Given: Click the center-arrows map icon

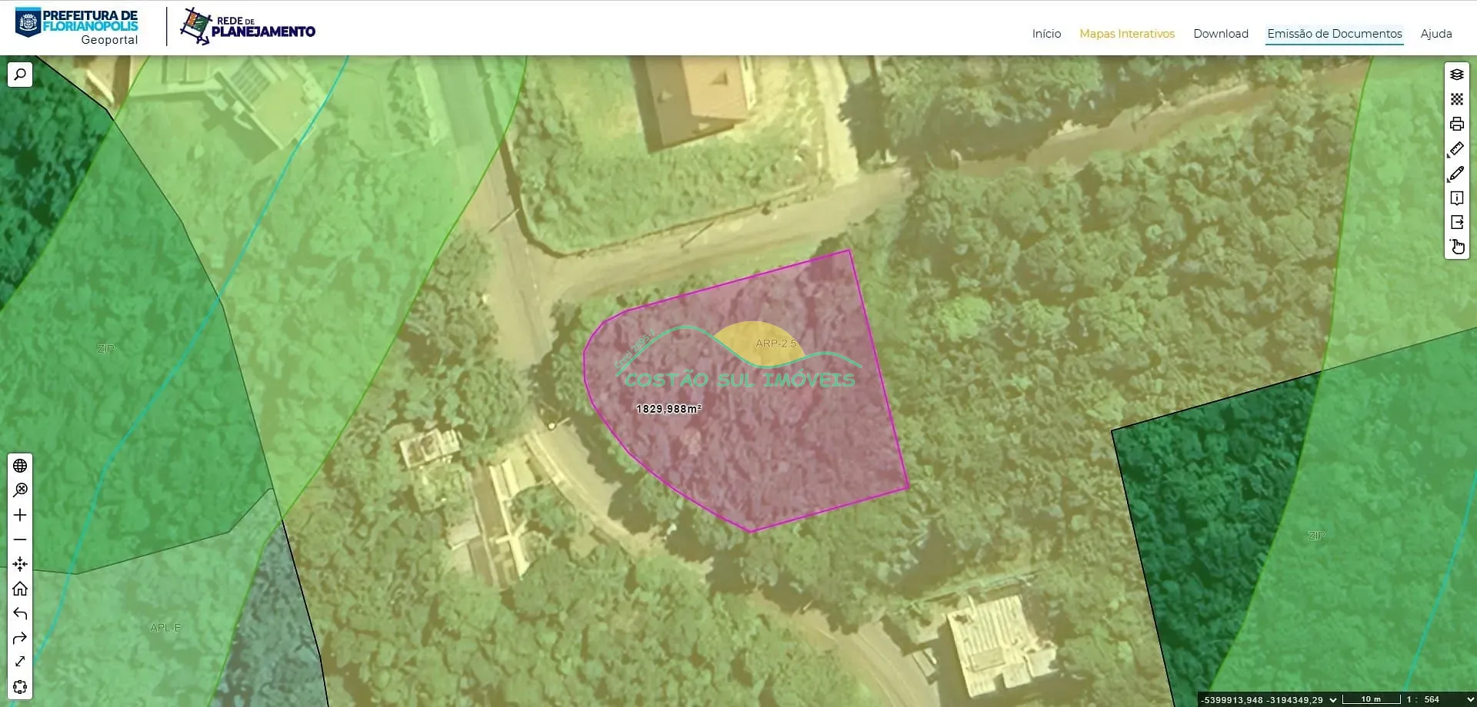Looking at the screenshot, I should click(x=20, y=564).
